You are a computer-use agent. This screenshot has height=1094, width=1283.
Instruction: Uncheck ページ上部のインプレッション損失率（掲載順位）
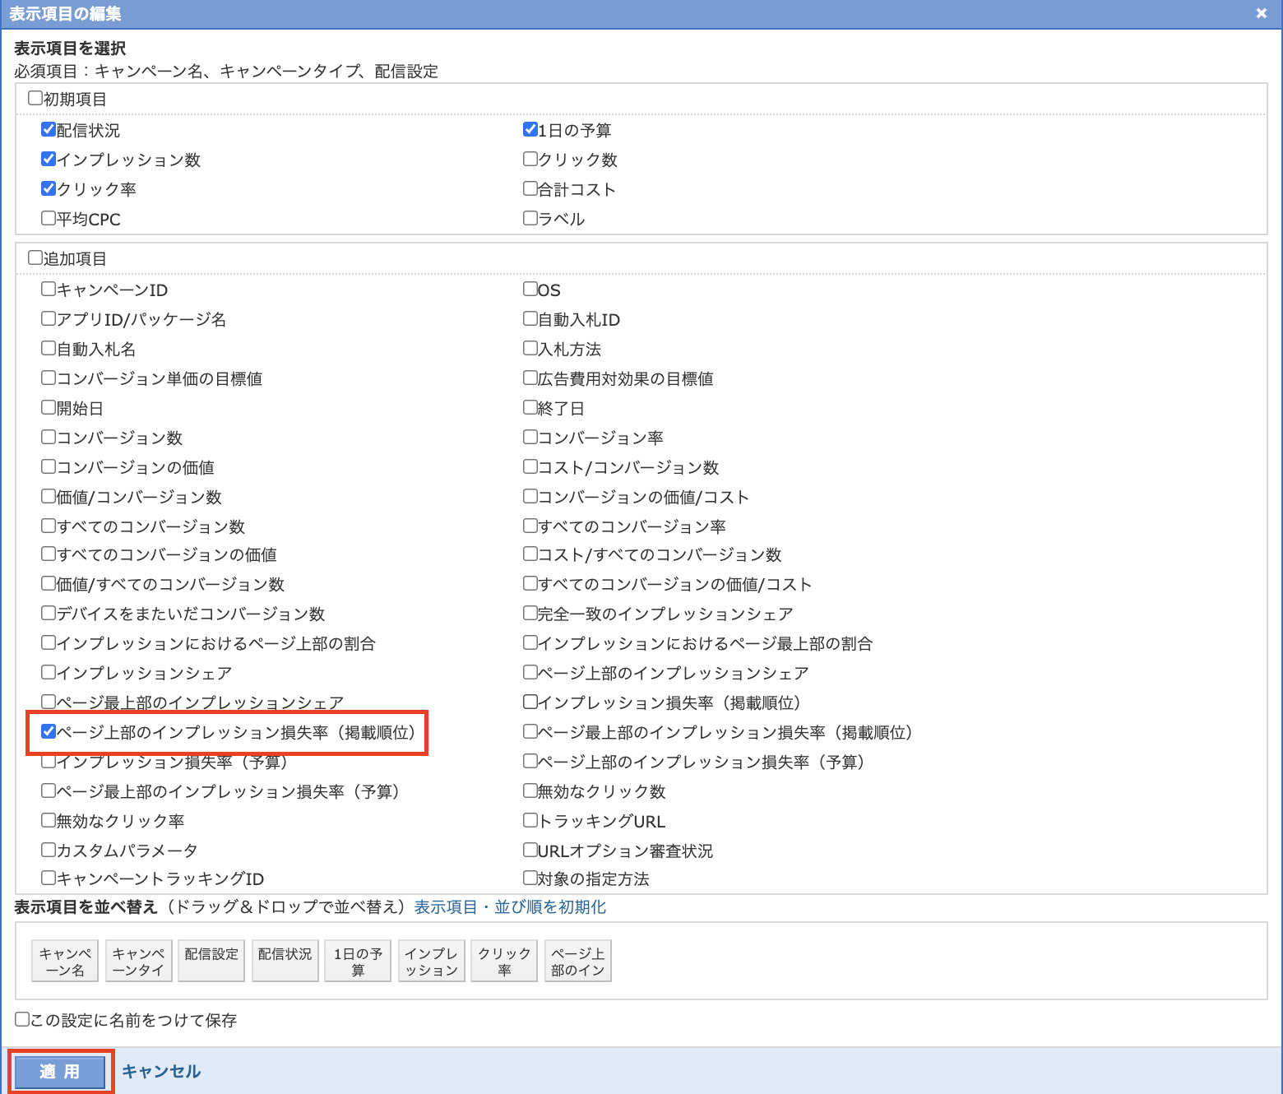point(49,732)
